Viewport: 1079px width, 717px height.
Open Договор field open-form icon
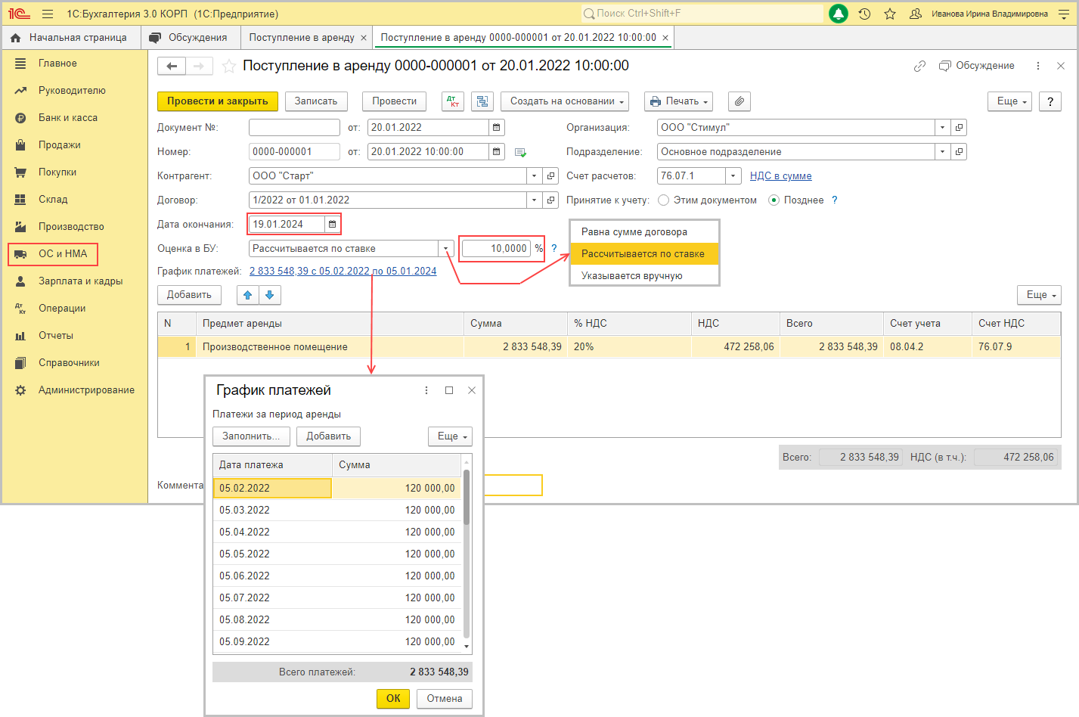click(550, 200)
